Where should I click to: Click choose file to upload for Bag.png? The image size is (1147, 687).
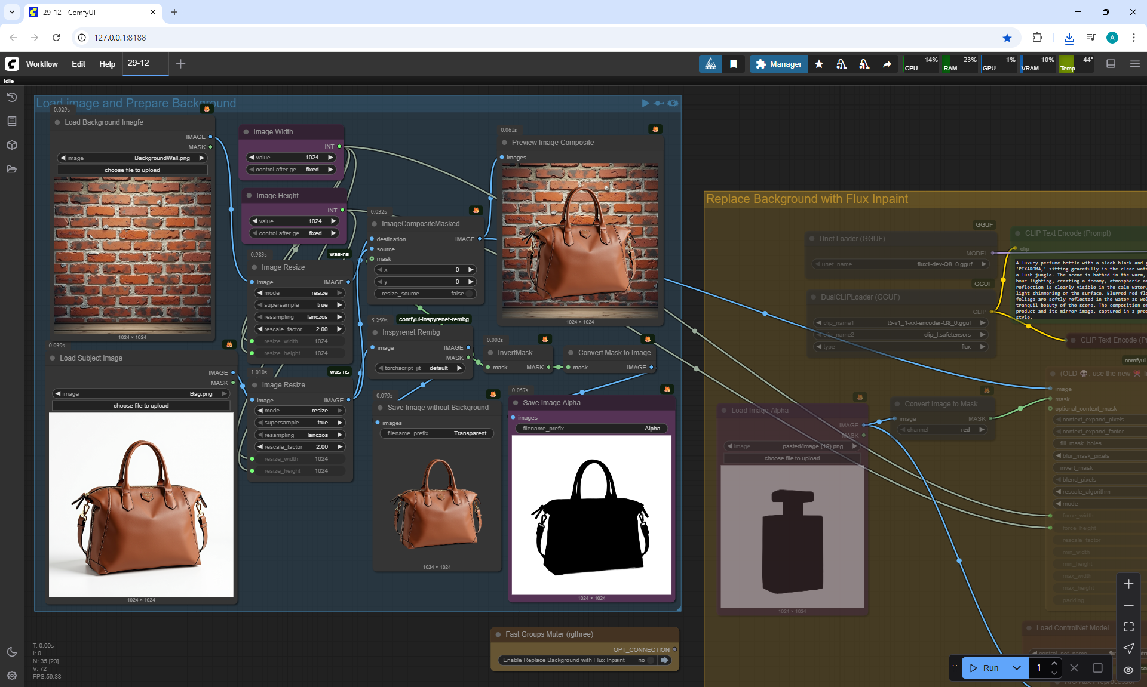pos(141,406)
